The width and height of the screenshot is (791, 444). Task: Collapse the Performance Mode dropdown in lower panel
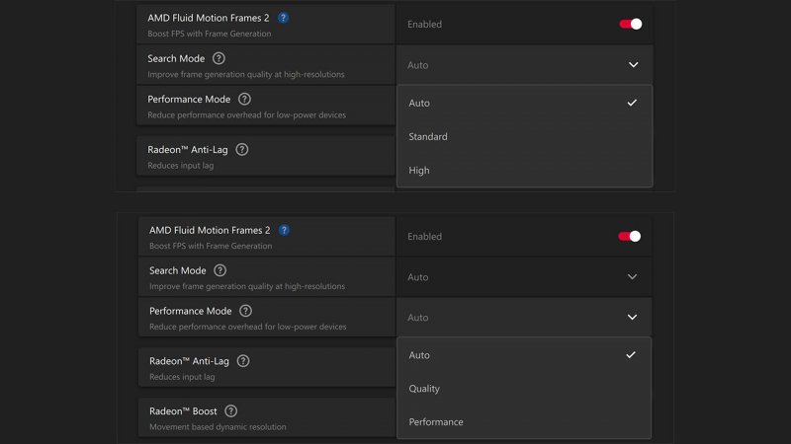632,318
